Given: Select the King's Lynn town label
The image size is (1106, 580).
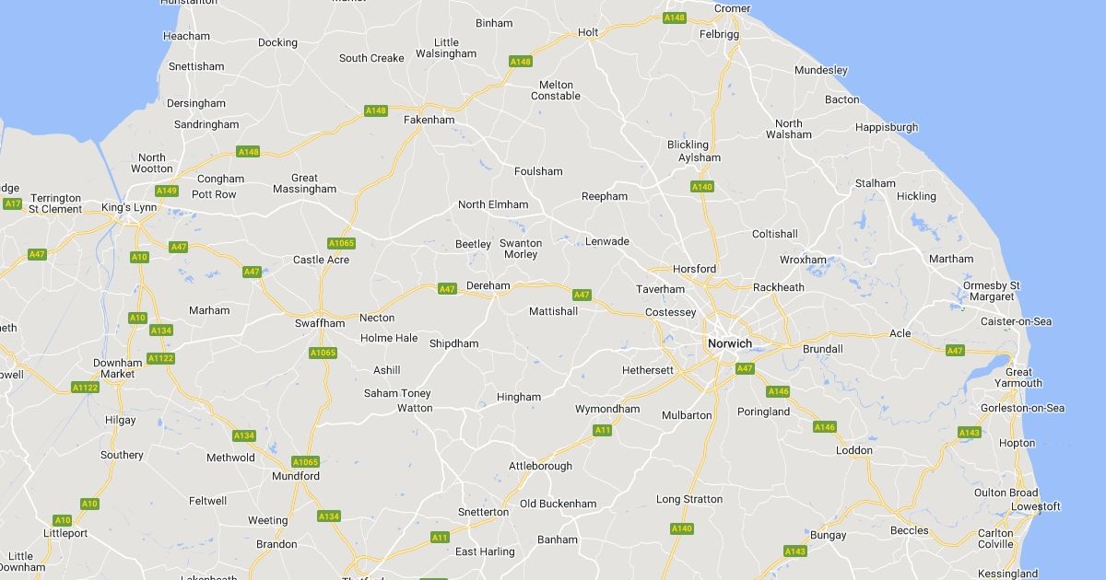Looking at the screenshot, I should point(129,208).
